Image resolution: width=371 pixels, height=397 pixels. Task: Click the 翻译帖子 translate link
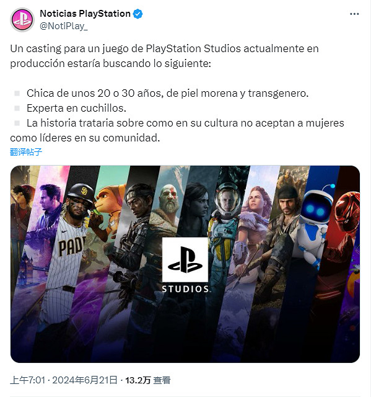point(26,152)
